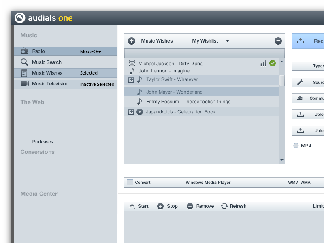Click the signal bars icon on Dirty Diana

(x=264, y=63)
